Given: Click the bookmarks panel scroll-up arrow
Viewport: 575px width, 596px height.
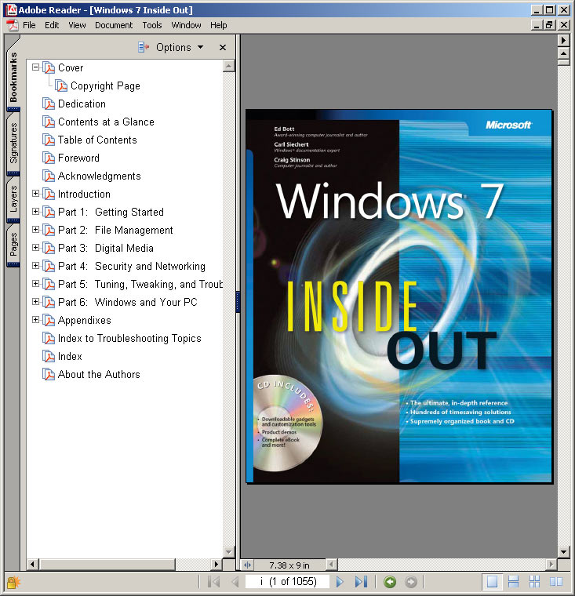Looking at the screenshot, I should click(x=228, y=66).
